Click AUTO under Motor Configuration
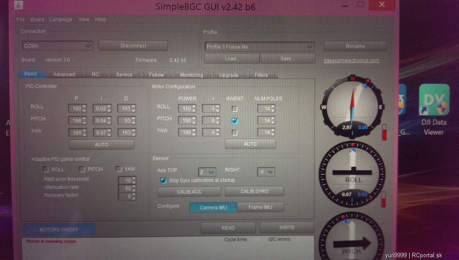Viewport: 459px width, 260px height. click(250, 144)
